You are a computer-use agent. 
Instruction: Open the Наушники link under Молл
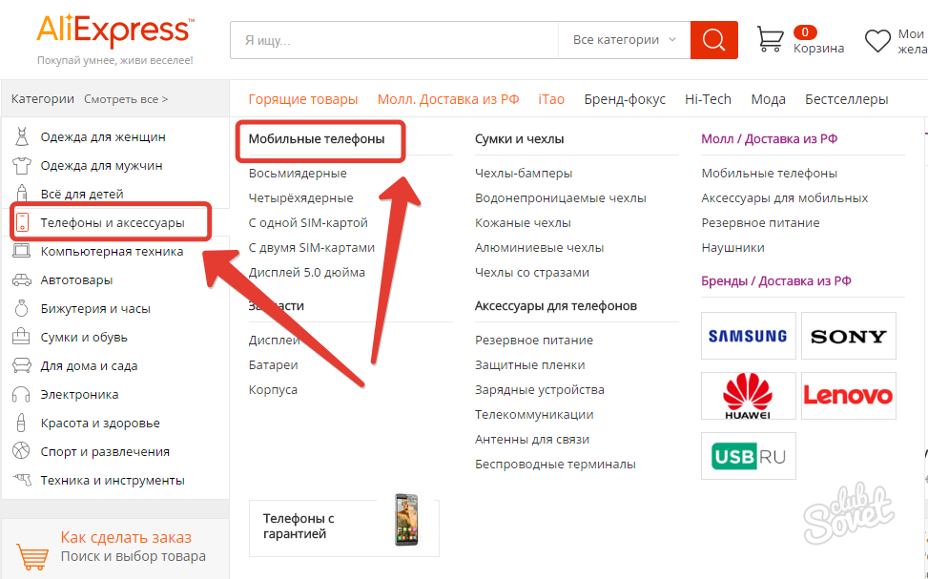click(732, 248)
